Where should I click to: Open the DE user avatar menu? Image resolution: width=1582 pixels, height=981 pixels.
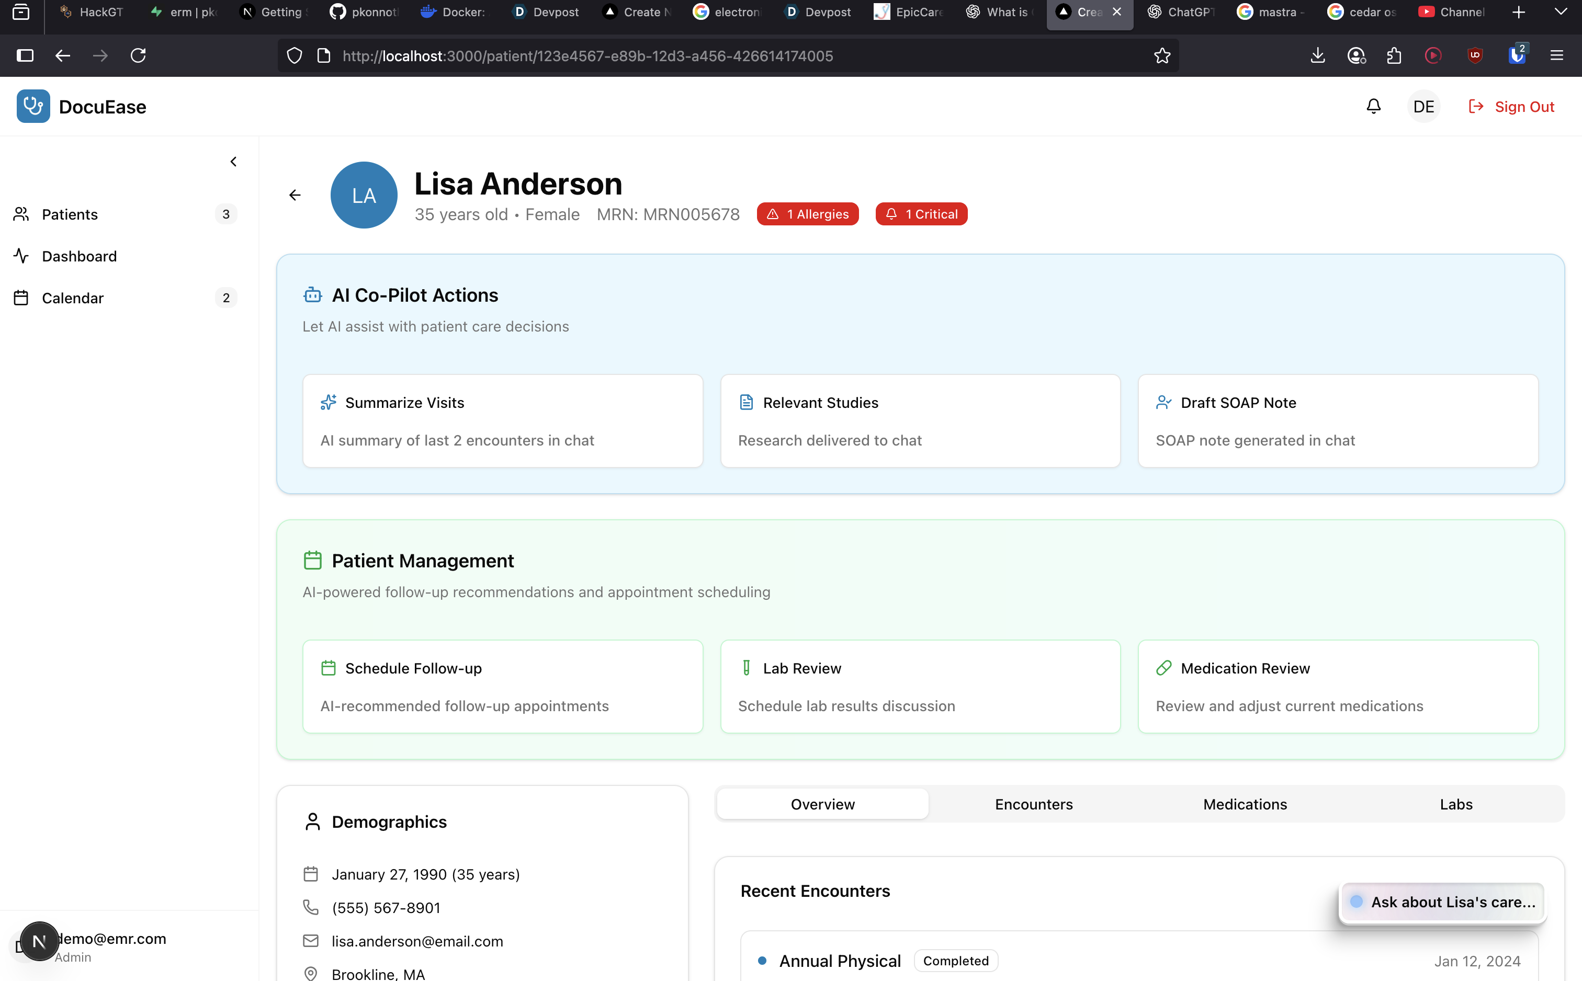(x=1423, y=106)
